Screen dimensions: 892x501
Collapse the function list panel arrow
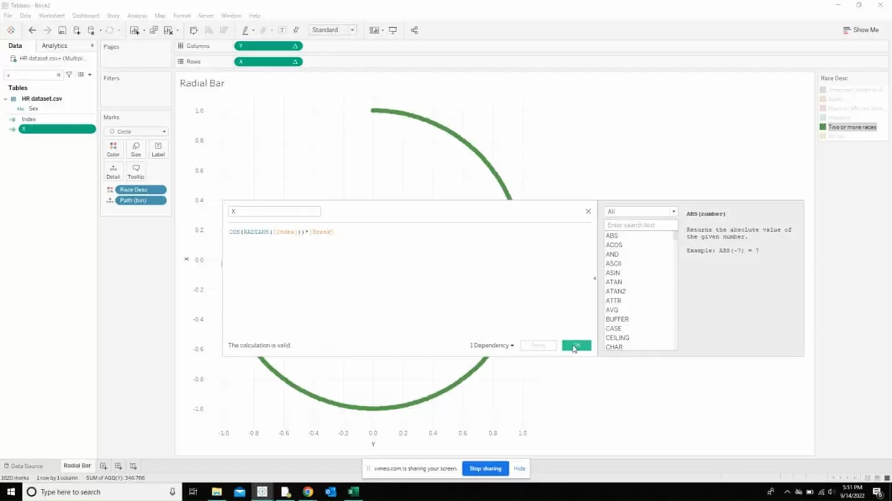pyautogui.click(x=594, y=279)
